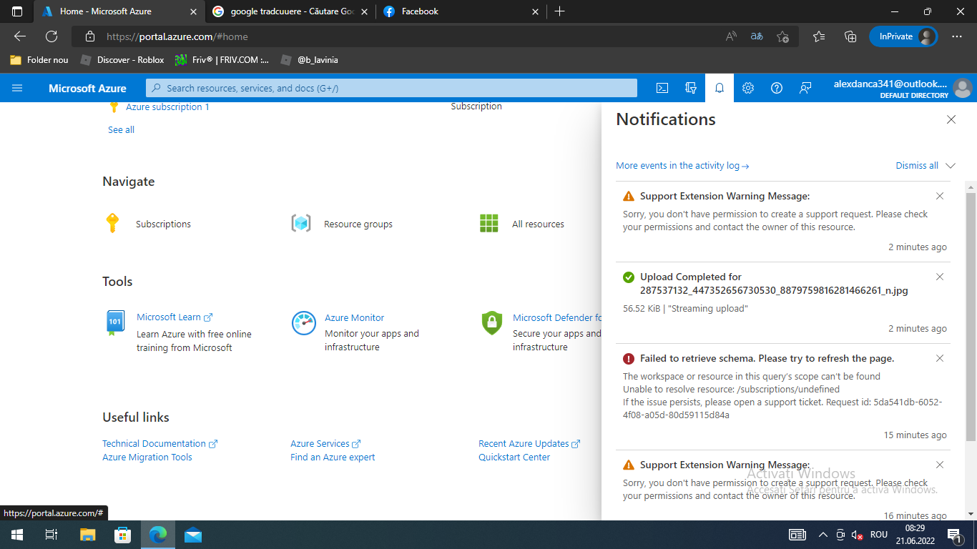The height and width of the screenshot is (549, 977).
Task: Open the Collections icon
Action: click(850, 36)
